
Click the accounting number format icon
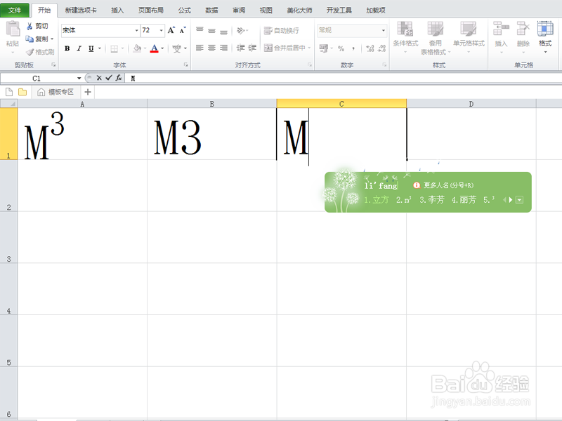coord(323,48)
